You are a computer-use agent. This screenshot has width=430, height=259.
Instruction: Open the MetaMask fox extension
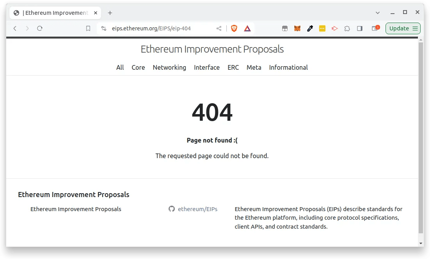click(297, 28)
